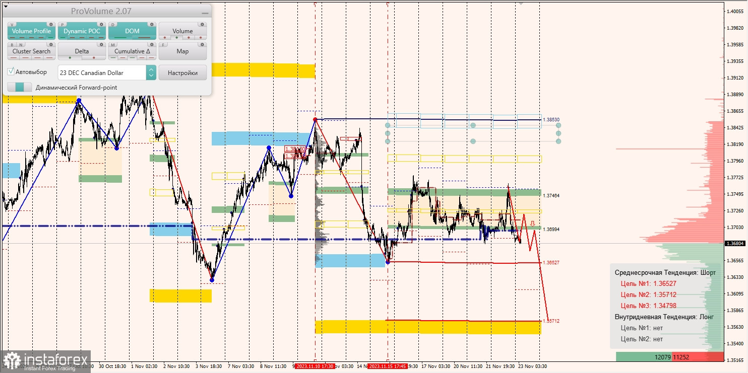Toggle the Volume indicator
748x373 pixels.
(x=182, y=31)
